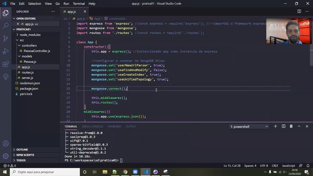Open Windows Start menu
This screenshot has width=313, height=176.
click(5, 172)
